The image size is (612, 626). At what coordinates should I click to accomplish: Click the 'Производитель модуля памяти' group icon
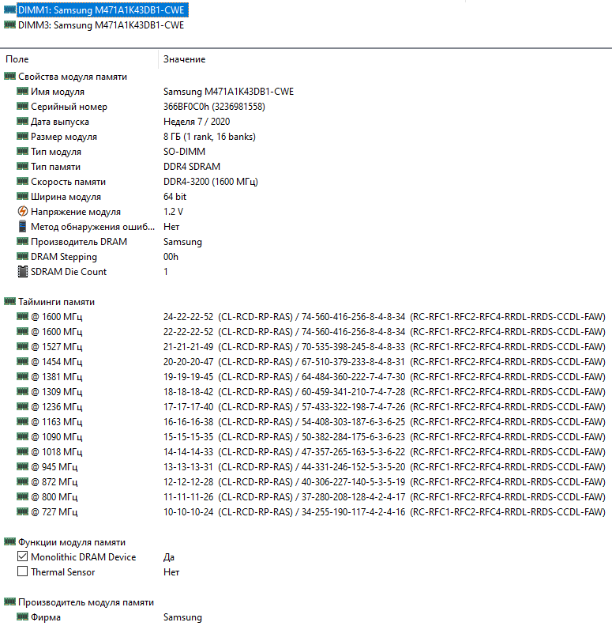(x=9, y=601)
